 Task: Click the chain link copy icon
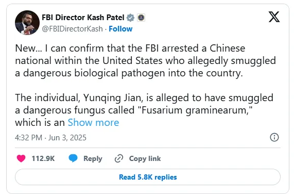(x=119, y=158)
